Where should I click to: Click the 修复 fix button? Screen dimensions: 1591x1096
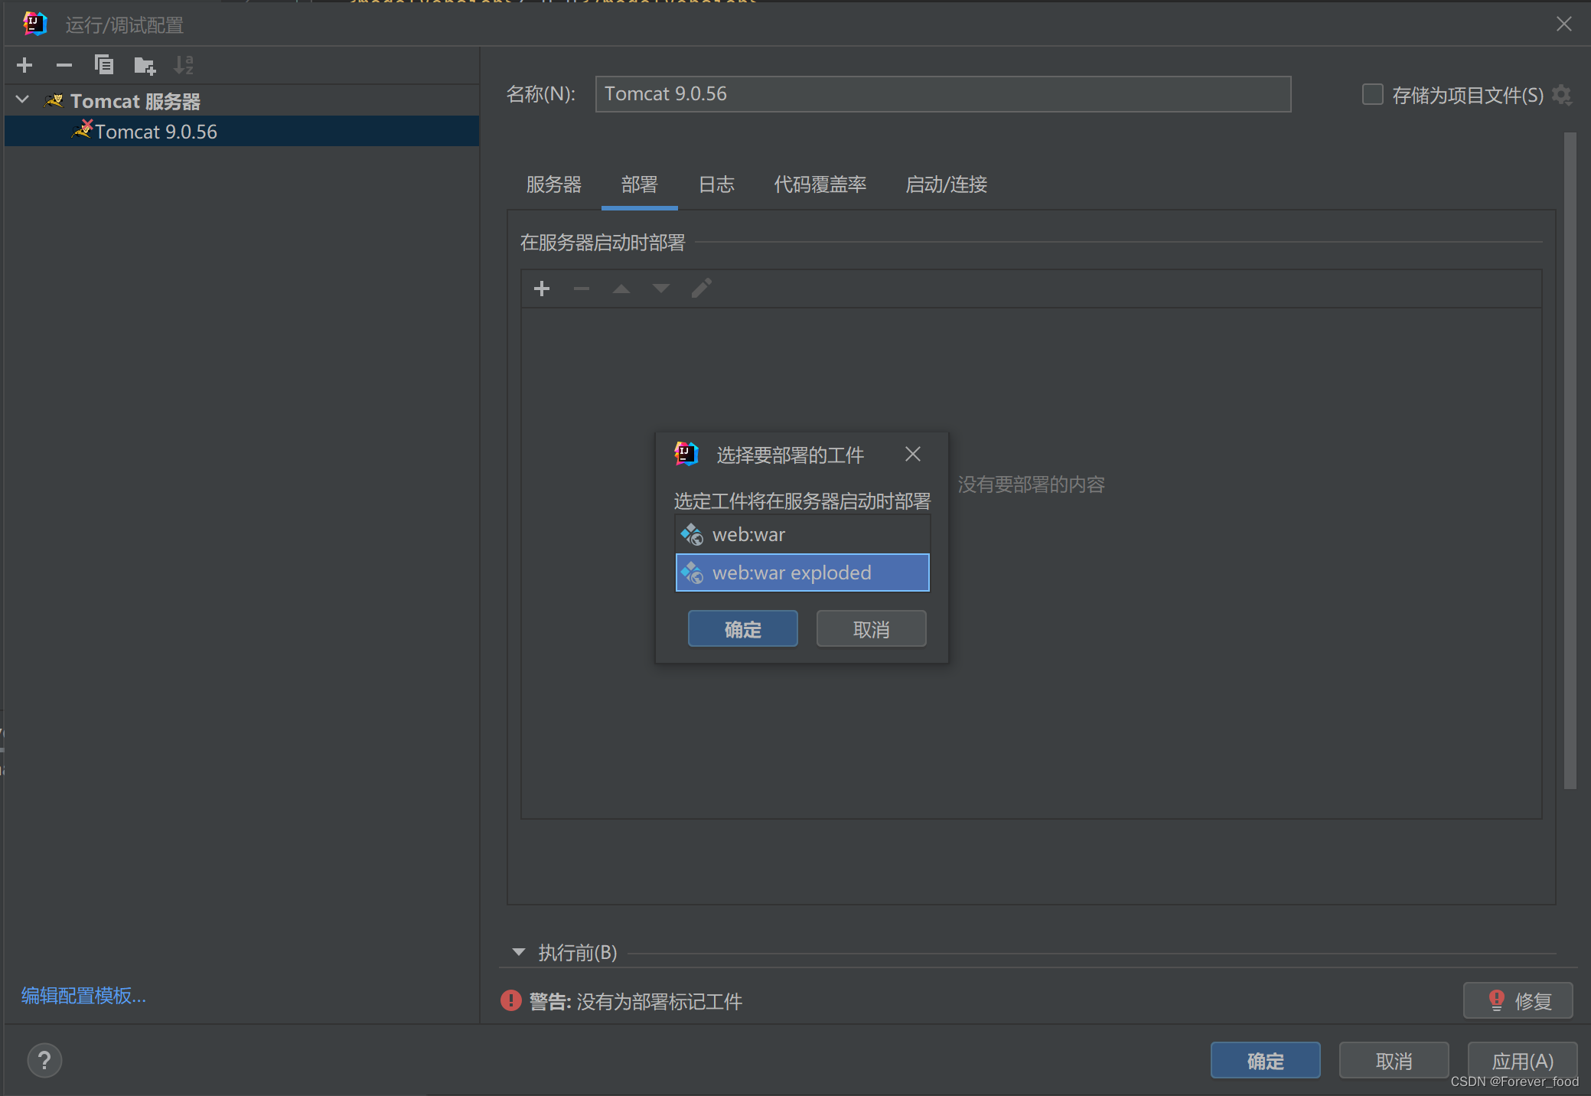(x=1518, y=1000)
